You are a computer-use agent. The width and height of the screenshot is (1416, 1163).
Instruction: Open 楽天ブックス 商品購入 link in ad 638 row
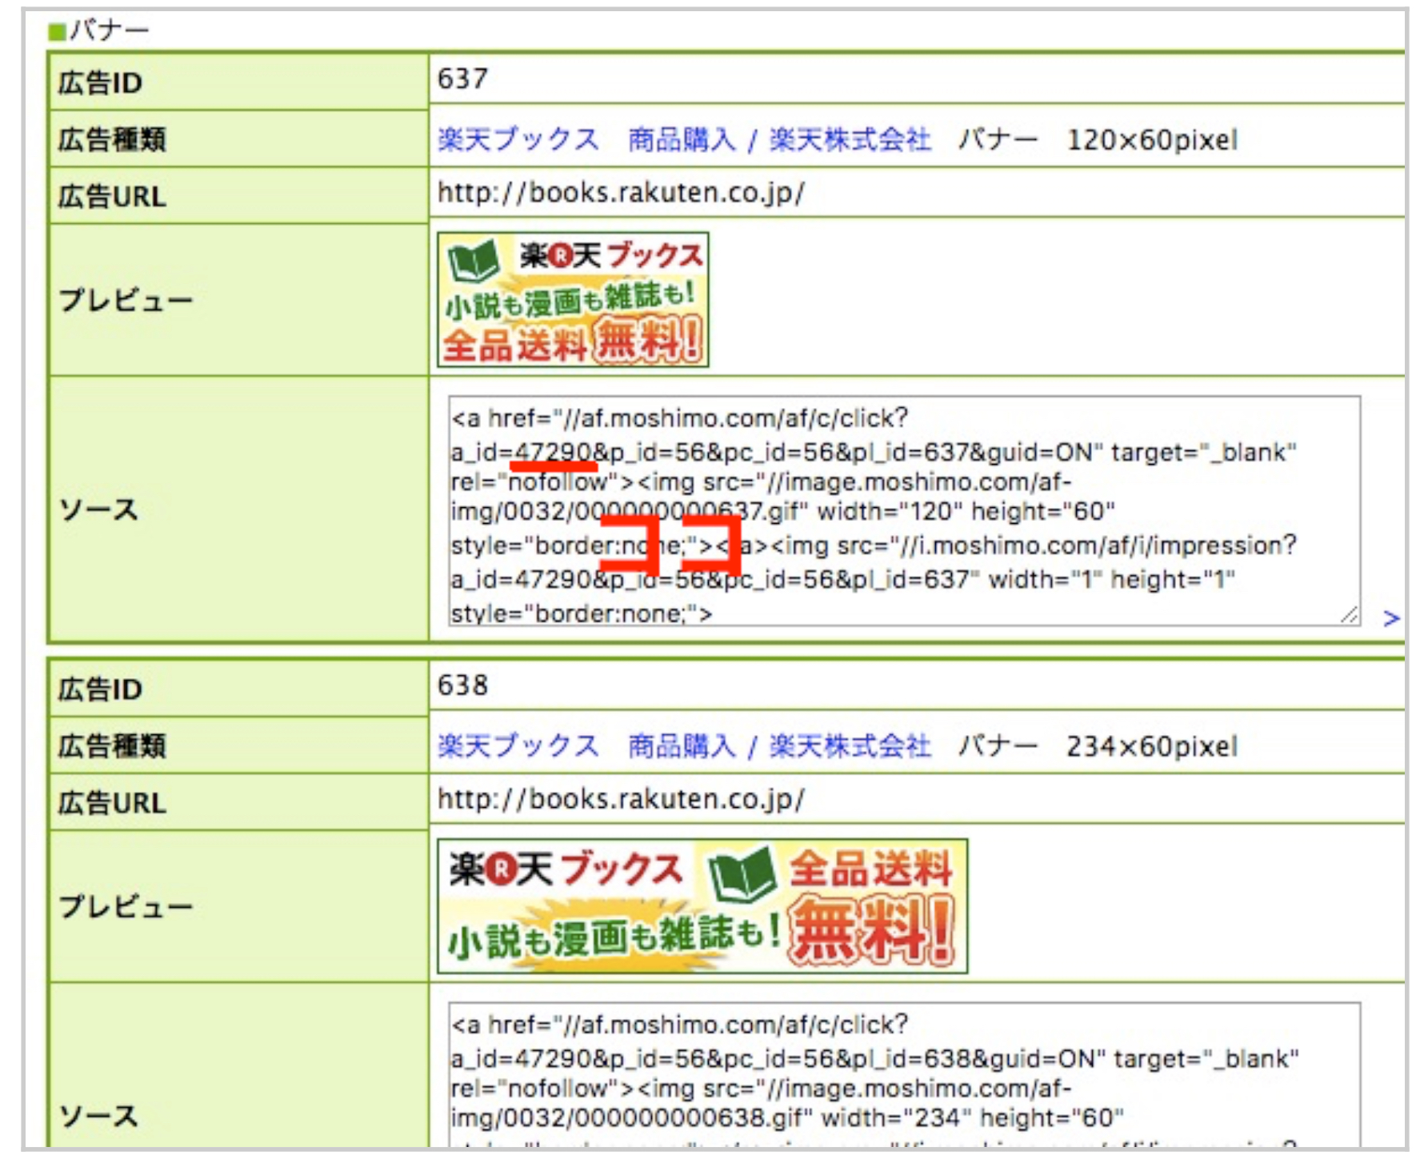[x=586, y=746]
